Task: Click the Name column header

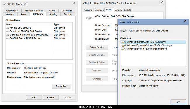Action: coord(30,24)
